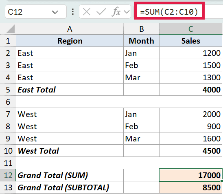Screen dimensions: 223x194
Task: Open the Name Box dropdown arrow
Action: (55, 12)
